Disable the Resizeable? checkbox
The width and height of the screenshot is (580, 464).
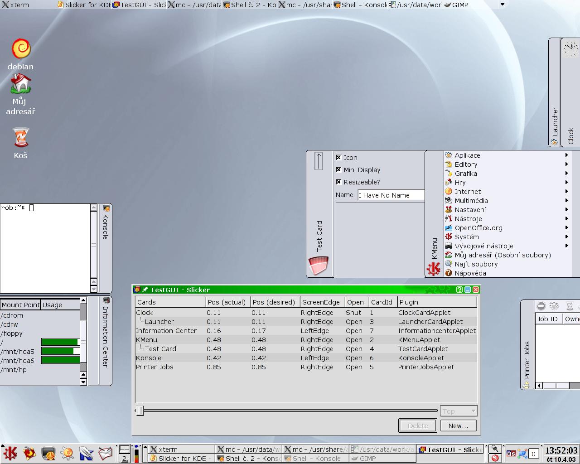(x=338, y=182)
